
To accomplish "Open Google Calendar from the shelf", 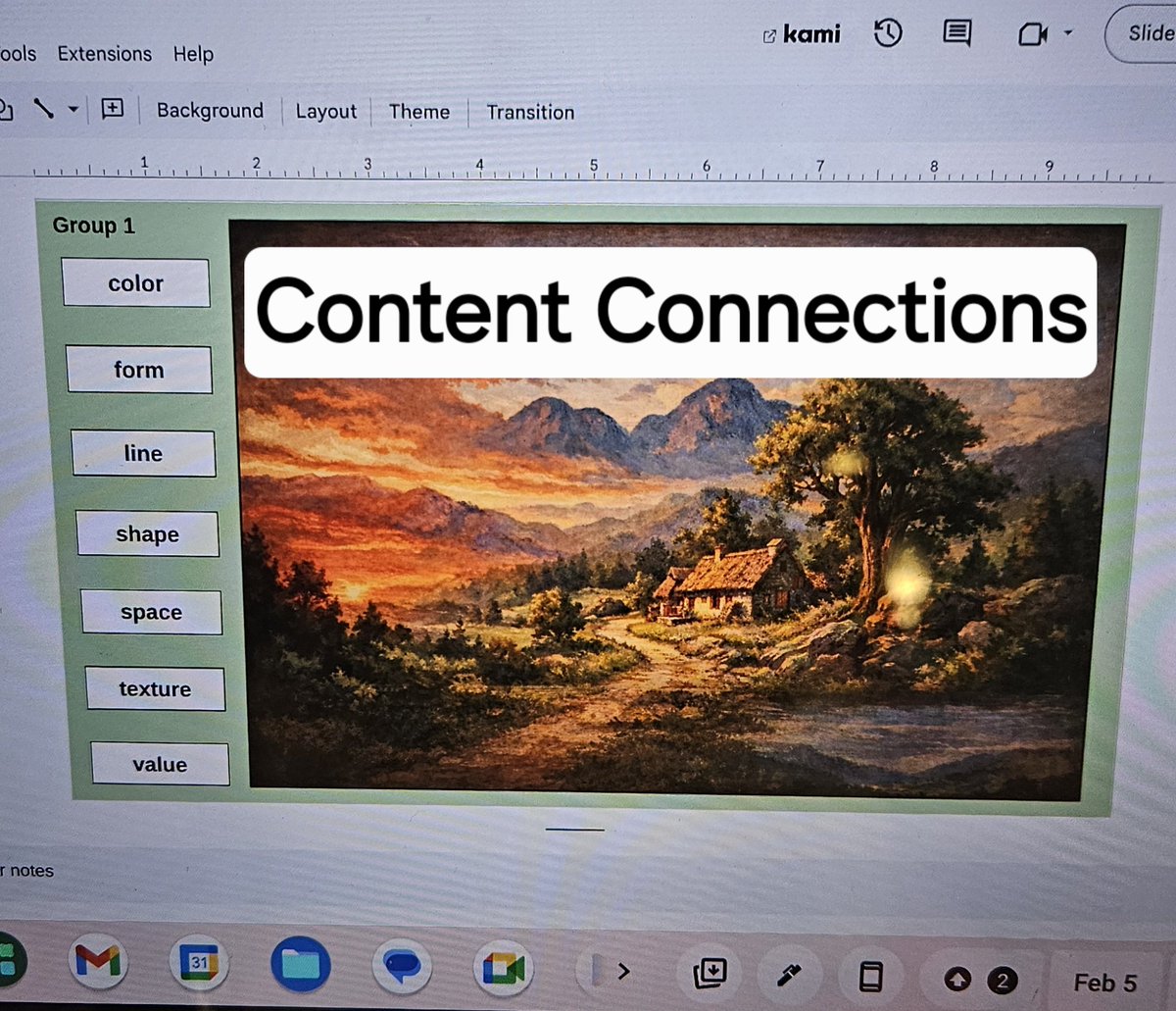I will click(x=199, y=963).
